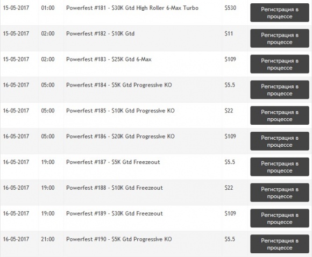Click registration button for Powerfest #190

(x=280, y=244)
